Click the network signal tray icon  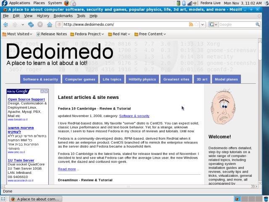(190, 3)
